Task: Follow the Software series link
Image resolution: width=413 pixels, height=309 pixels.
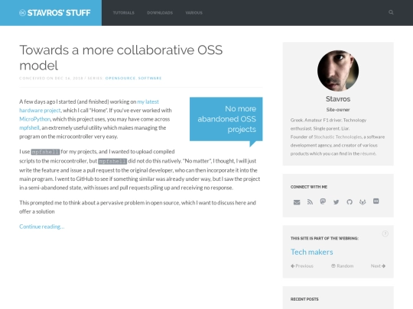Action: click(x=150, y=78)
